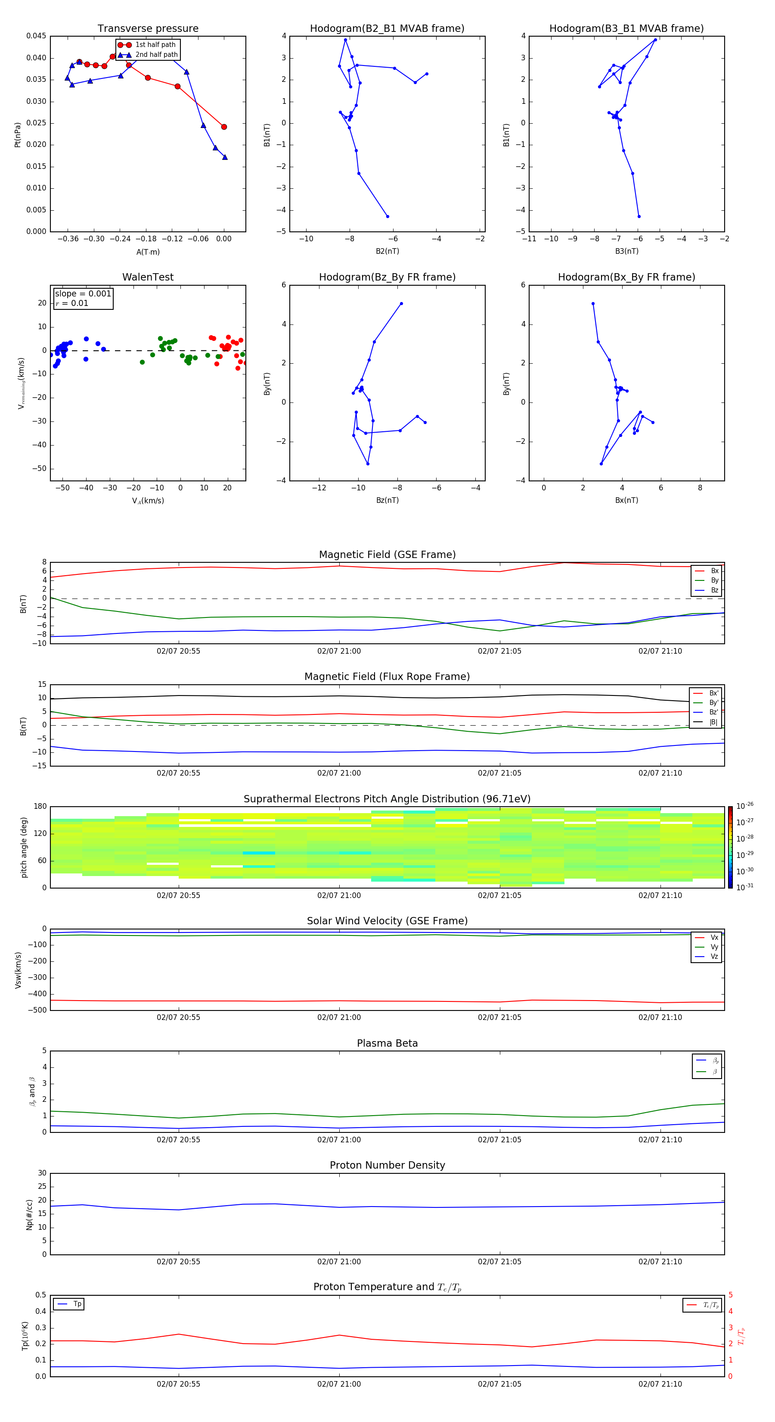775x1422 pixels.
Task: Click the "Hodogram(Bx_By FR frame)" title
Action: coord(626,277)
